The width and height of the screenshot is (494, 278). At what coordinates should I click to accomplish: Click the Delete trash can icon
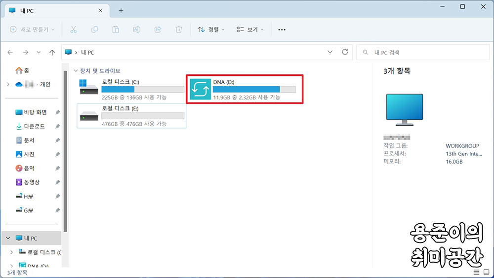[179, 30]
